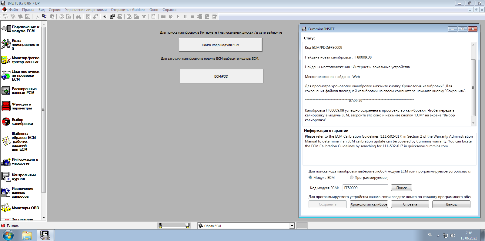Click the ECM/PDD button
This screenshot has width=485, height=241.
(221, 76)
